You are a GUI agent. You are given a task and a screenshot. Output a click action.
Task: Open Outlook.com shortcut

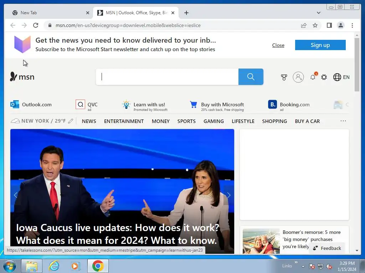click(x=31, y=105)
